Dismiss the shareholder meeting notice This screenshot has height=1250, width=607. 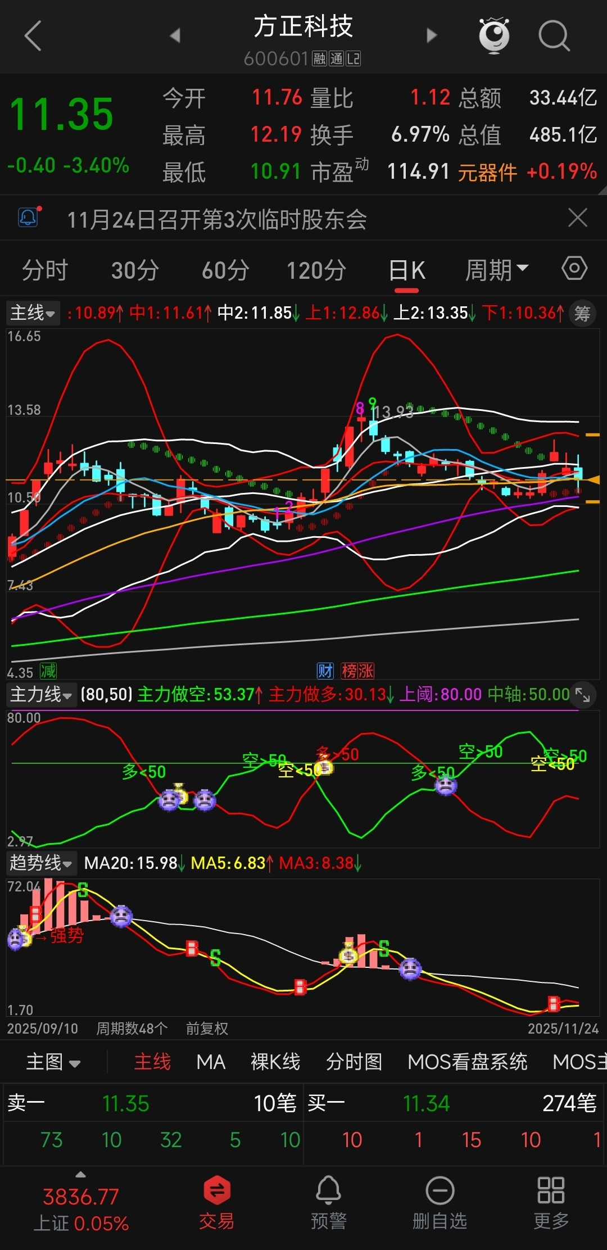coord(578,218)
